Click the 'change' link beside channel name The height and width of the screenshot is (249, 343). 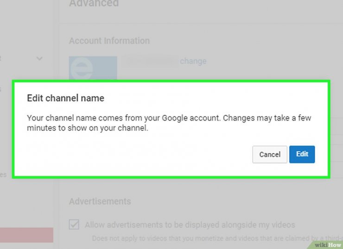(193, 61)
